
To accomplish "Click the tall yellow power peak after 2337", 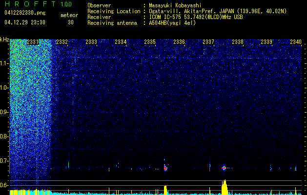I will coord(225,187).
